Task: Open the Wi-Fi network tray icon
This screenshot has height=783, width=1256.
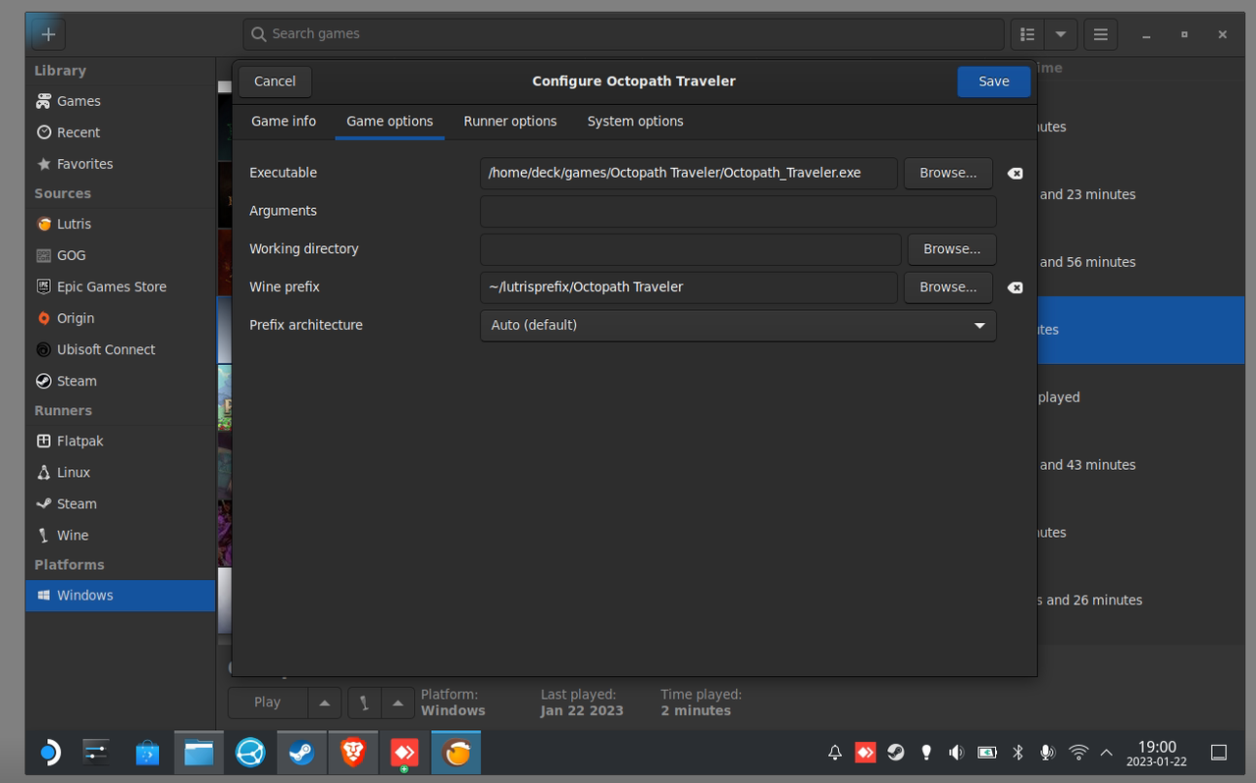Action: tap(1078, 753)
